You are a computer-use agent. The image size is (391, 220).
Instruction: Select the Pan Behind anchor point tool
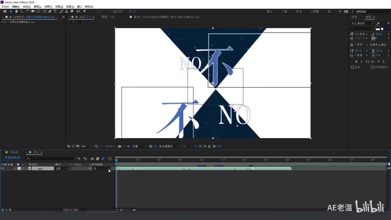pyautogui.click(x=38, y=11)
